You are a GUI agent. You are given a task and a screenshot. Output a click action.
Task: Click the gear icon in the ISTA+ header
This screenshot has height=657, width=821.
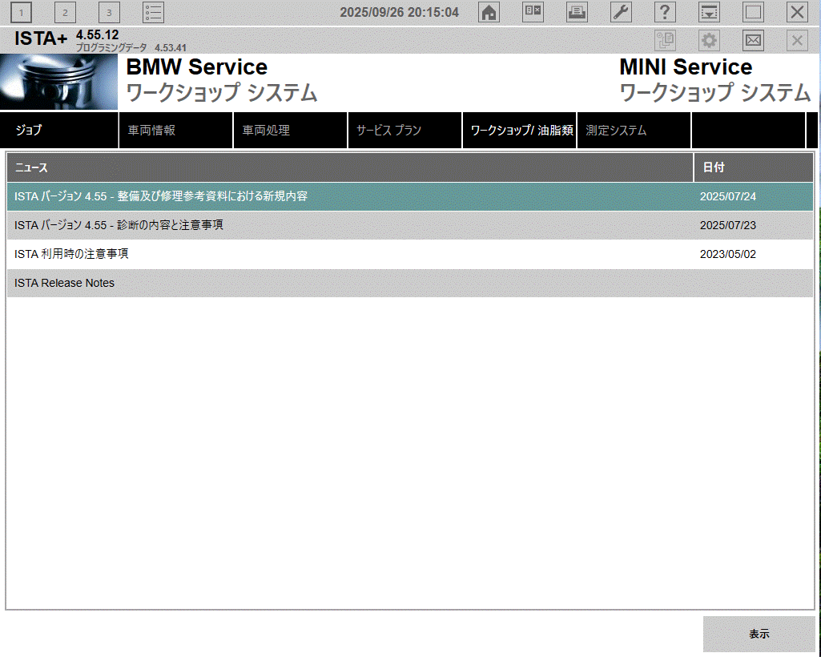(x=709, y=41)
